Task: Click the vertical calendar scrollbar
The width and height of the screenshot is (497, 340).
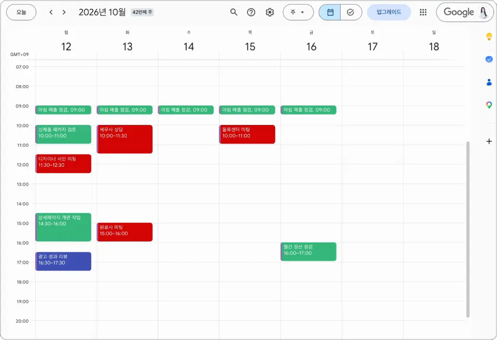Action: [x=468, y=230]
